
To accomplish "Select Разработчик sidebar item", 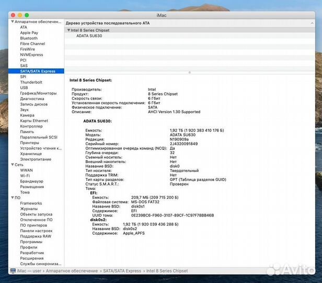I will [32, 253].
